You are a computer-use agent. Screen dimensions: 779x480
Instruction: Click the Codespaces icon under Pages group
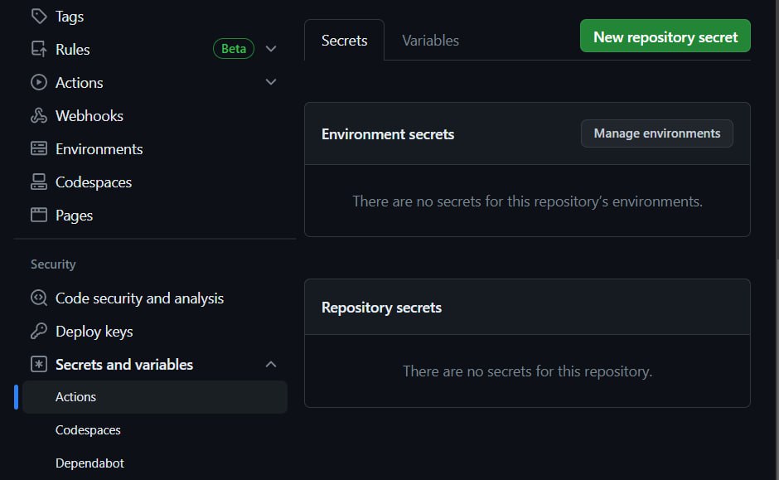coord(39,182)
